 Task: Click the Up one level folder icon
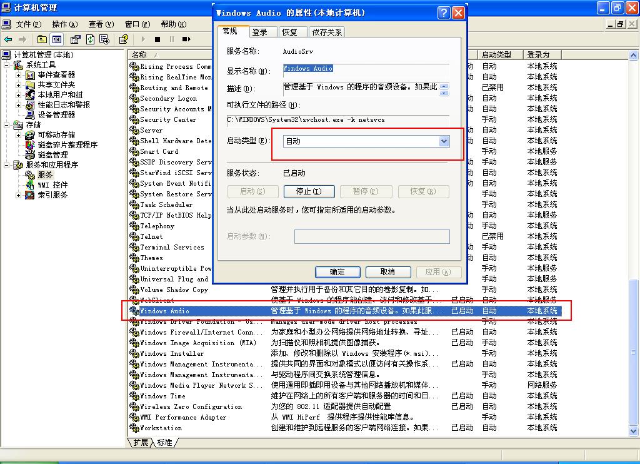click(x=42, y=39)
